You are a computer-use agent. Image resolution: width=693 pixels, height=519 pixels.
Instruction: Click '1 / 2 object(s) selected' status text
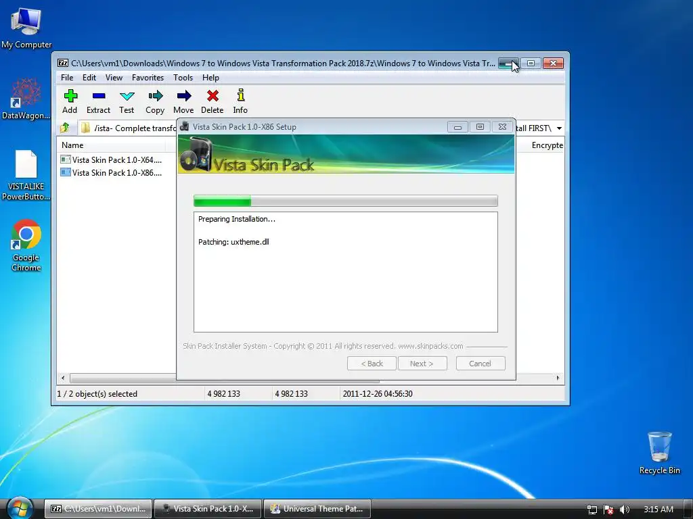click(x=97, y=394)
